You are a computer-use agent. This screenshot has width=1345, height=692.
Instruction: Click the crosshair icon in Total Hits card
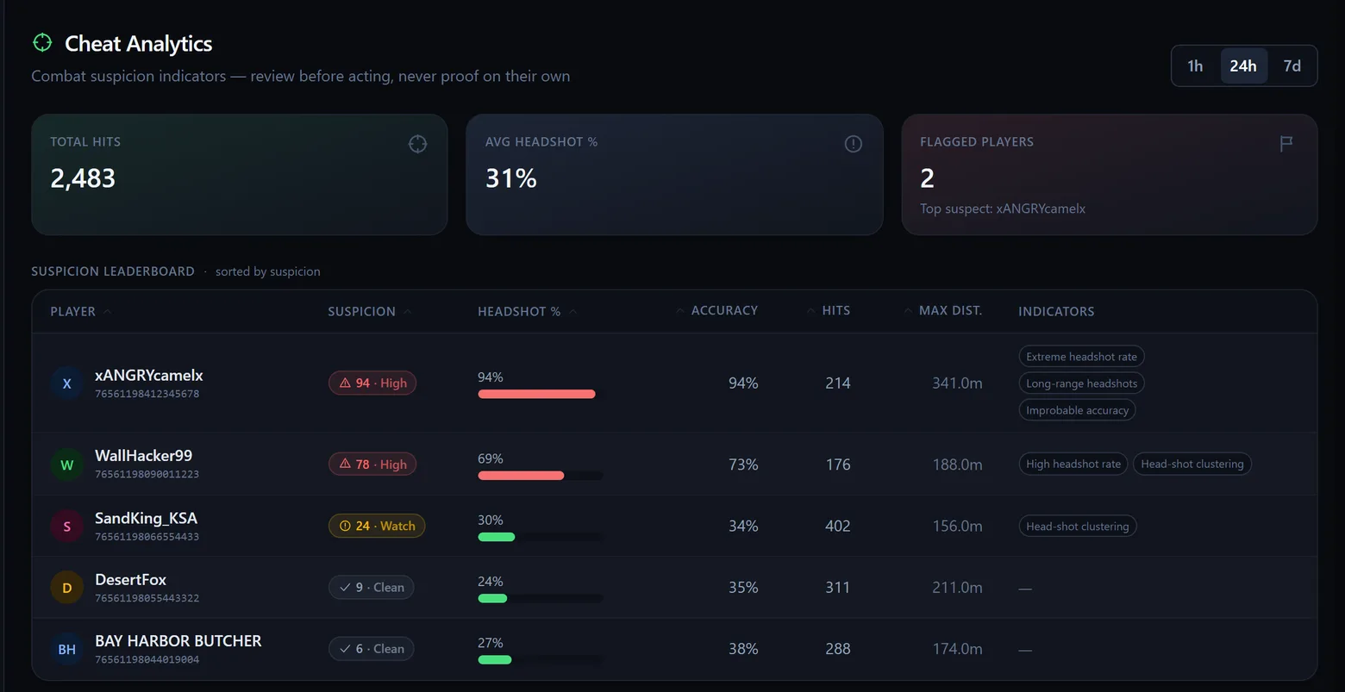[417, 144]
